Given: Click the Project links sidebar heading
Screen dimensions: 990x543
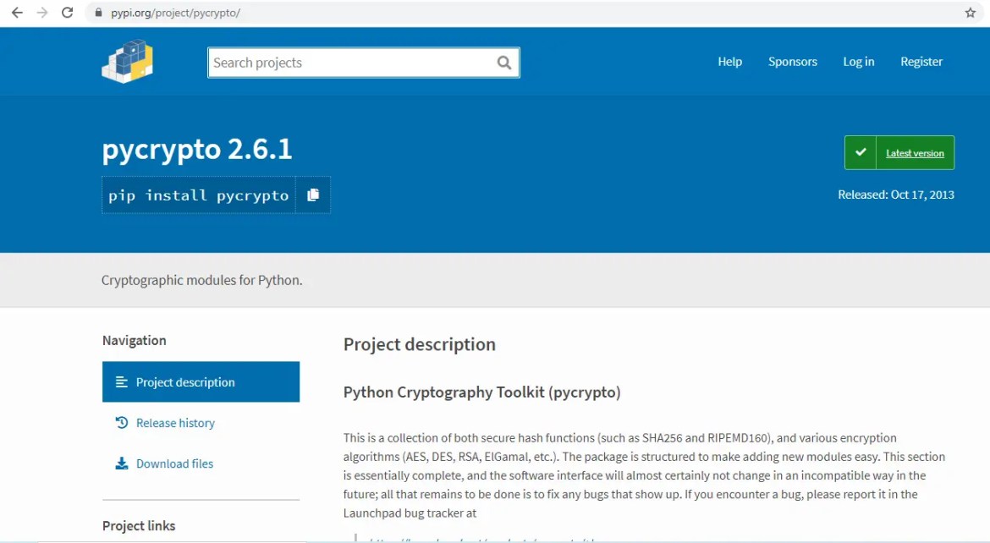Looking at the screenshot, I should coord(139,525).
